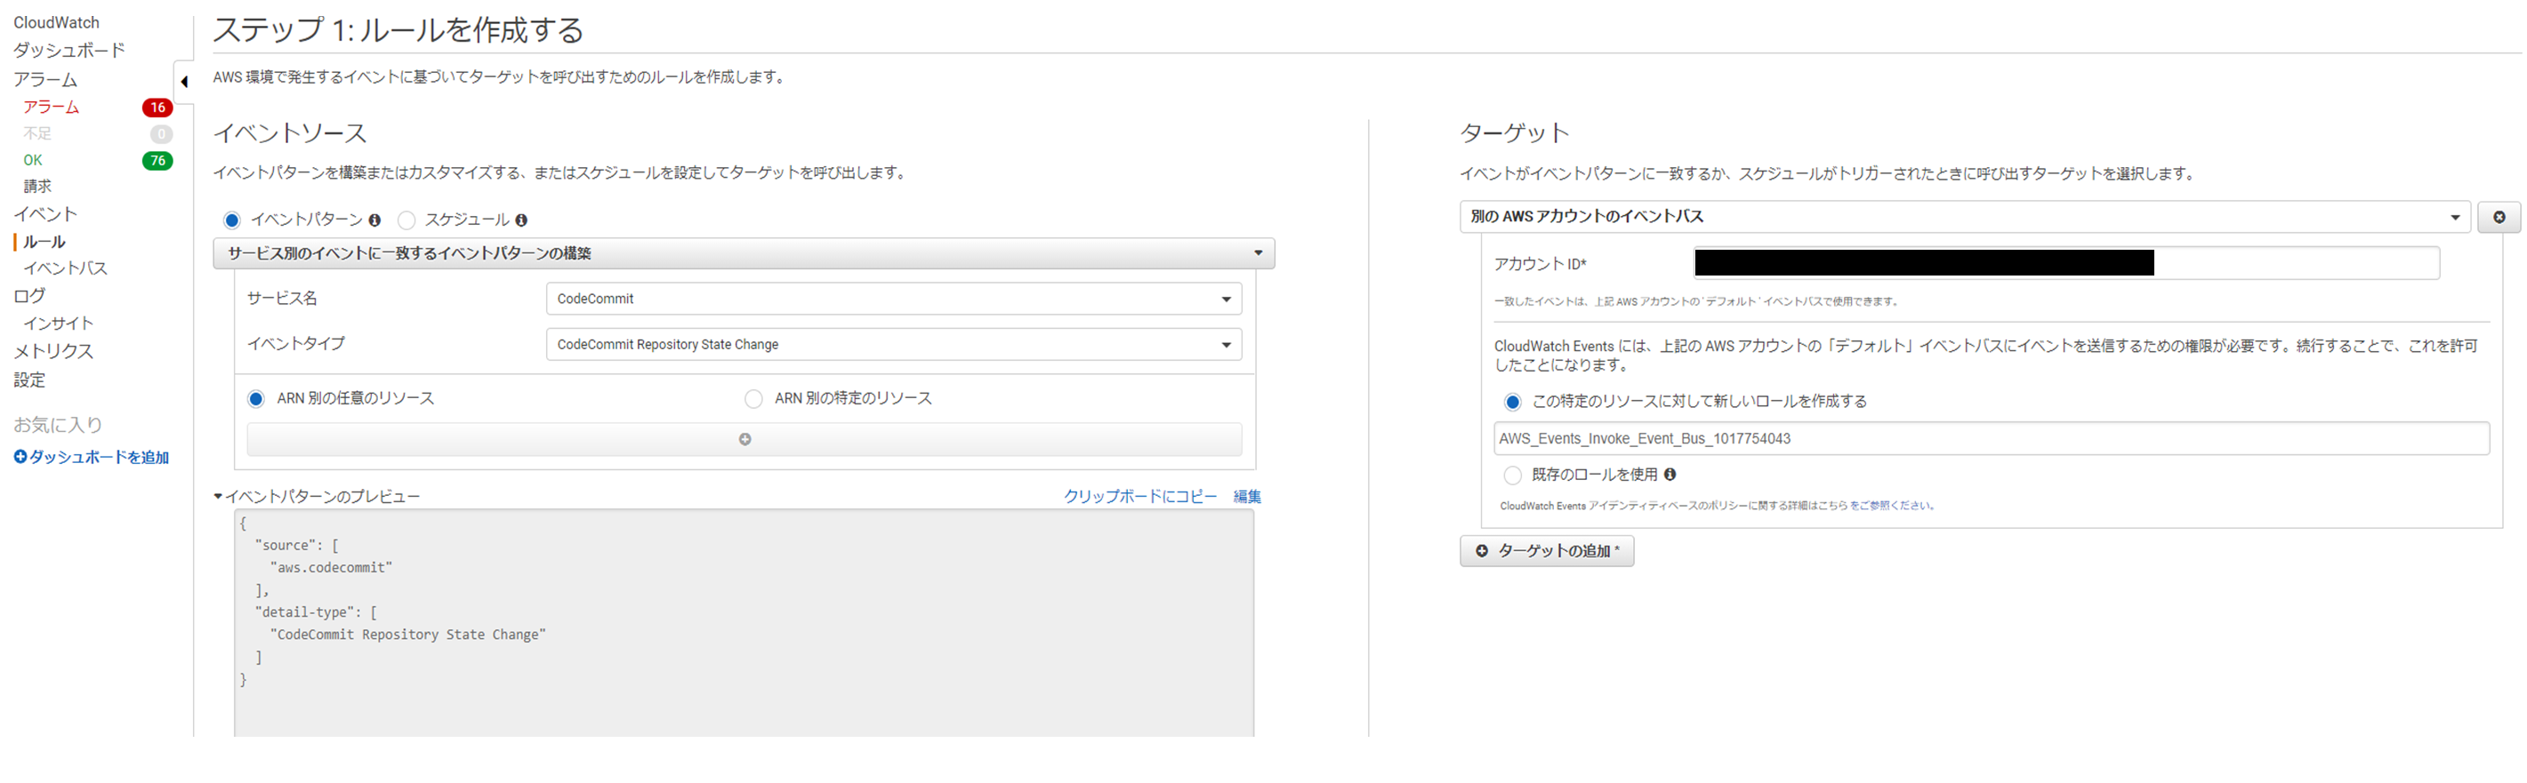Image resolution: width=2527 pixels, height=783 pixels.
Task: Click the green OK count badge 76
Action: coord(157,160)
